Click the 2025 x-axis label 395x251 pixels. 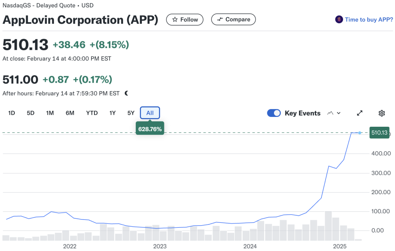[x=340, y=246]
